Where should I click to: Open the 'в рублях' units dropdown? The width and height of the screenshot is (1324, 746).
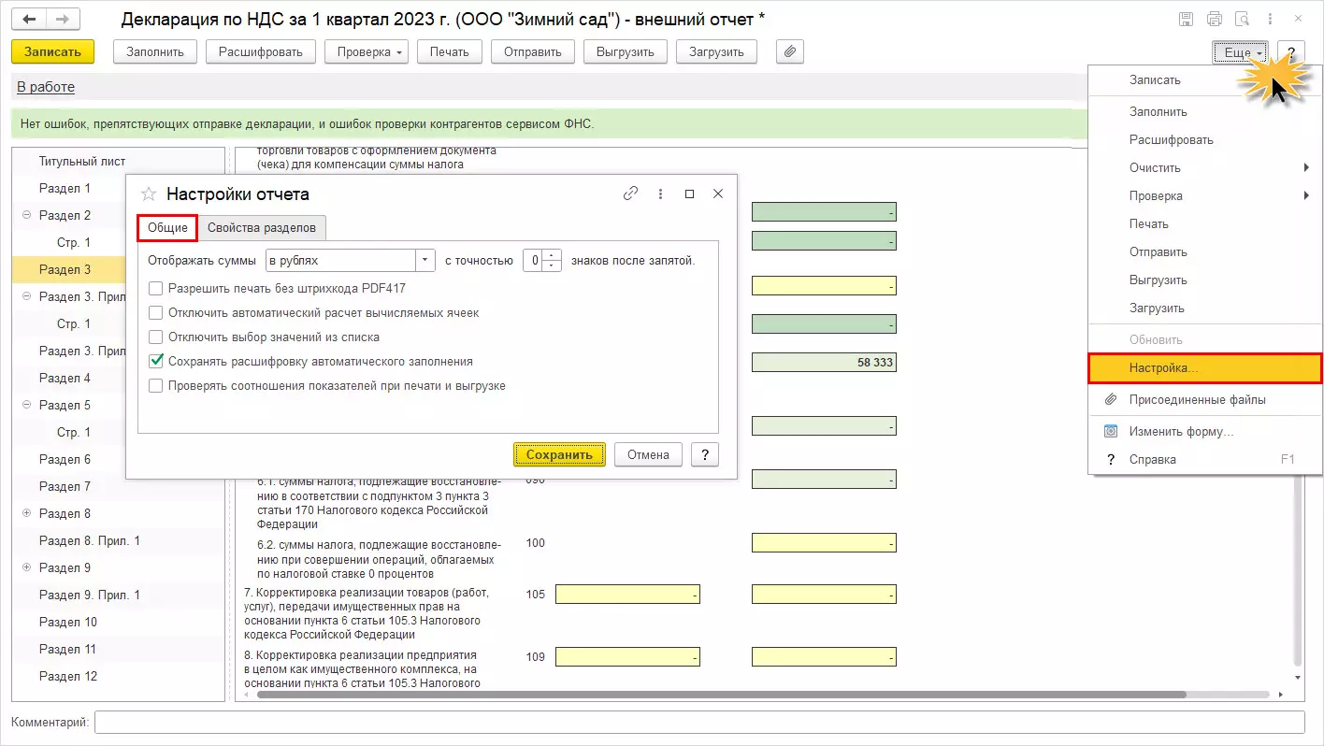[426, 261]
